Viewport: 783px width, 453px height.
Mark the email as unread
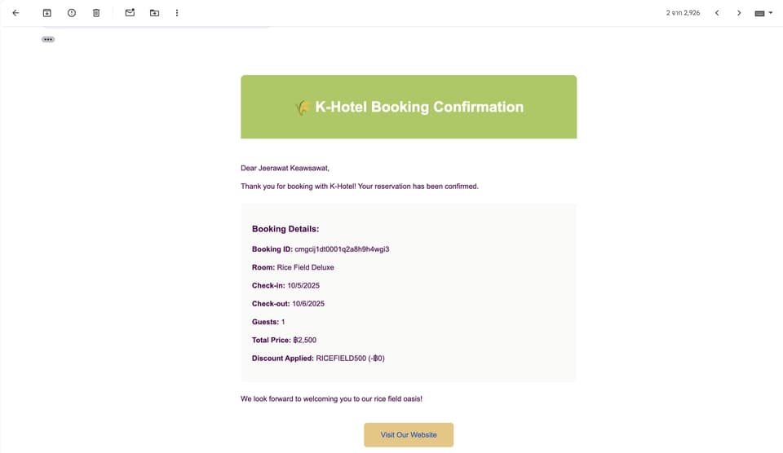click(130, 12)
